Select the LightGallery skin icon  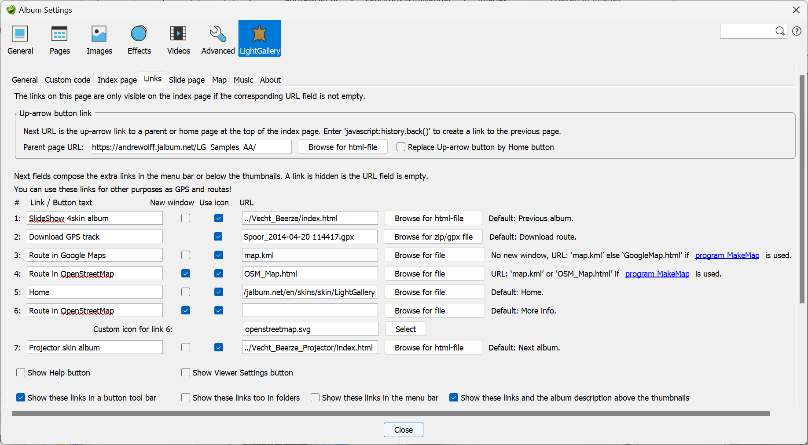click(259, 39)
